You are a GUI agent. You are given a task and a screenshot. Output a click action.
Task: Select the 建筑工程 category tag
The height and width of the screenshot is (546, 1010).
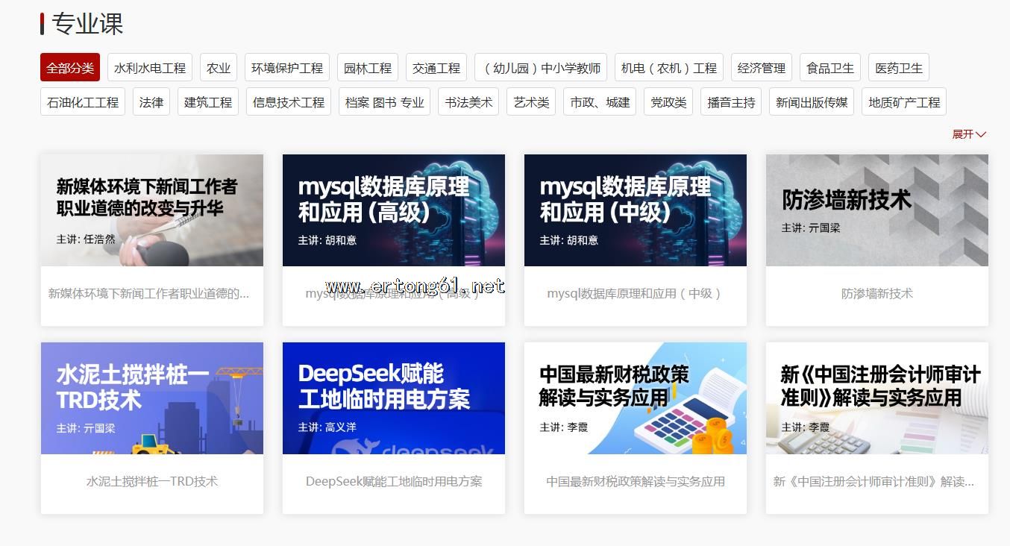[x=208, y=102]
